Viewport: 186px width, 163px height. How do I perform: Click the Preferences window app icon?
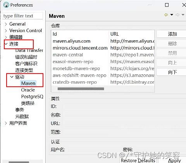6,5
